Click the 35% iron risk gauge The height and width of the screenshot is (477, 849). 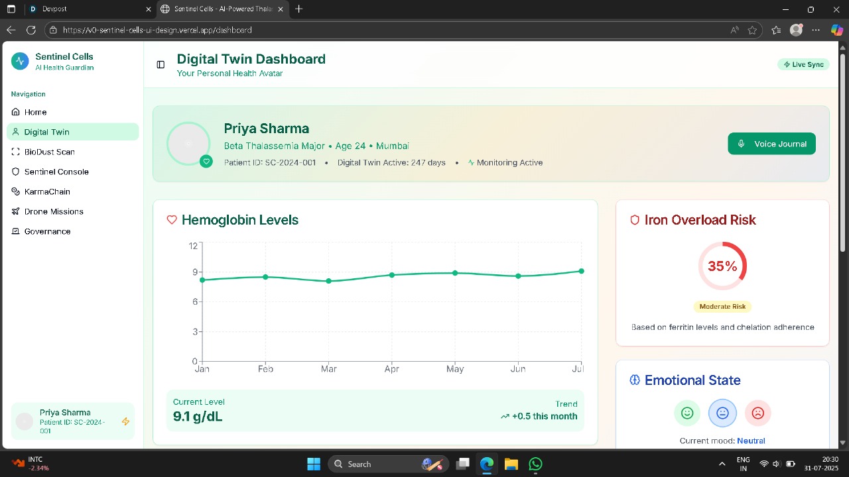click(722, 266)
